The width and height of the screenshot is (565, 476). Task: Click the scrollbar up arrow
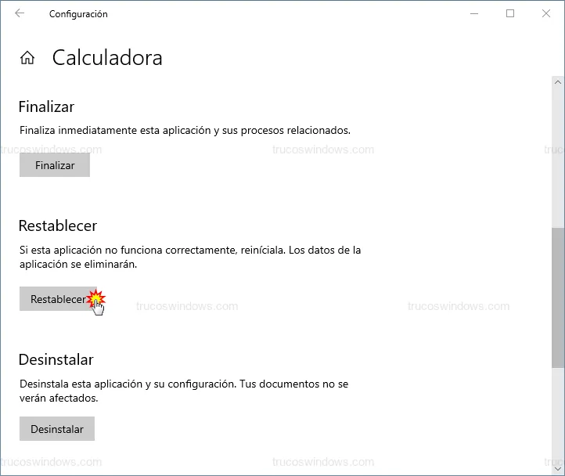(557, 81)
